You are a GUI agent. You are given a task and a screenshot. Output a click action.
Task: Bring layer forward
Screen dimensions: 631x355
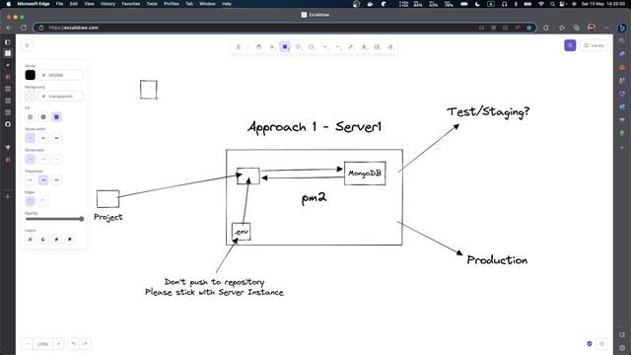(57, 240)
